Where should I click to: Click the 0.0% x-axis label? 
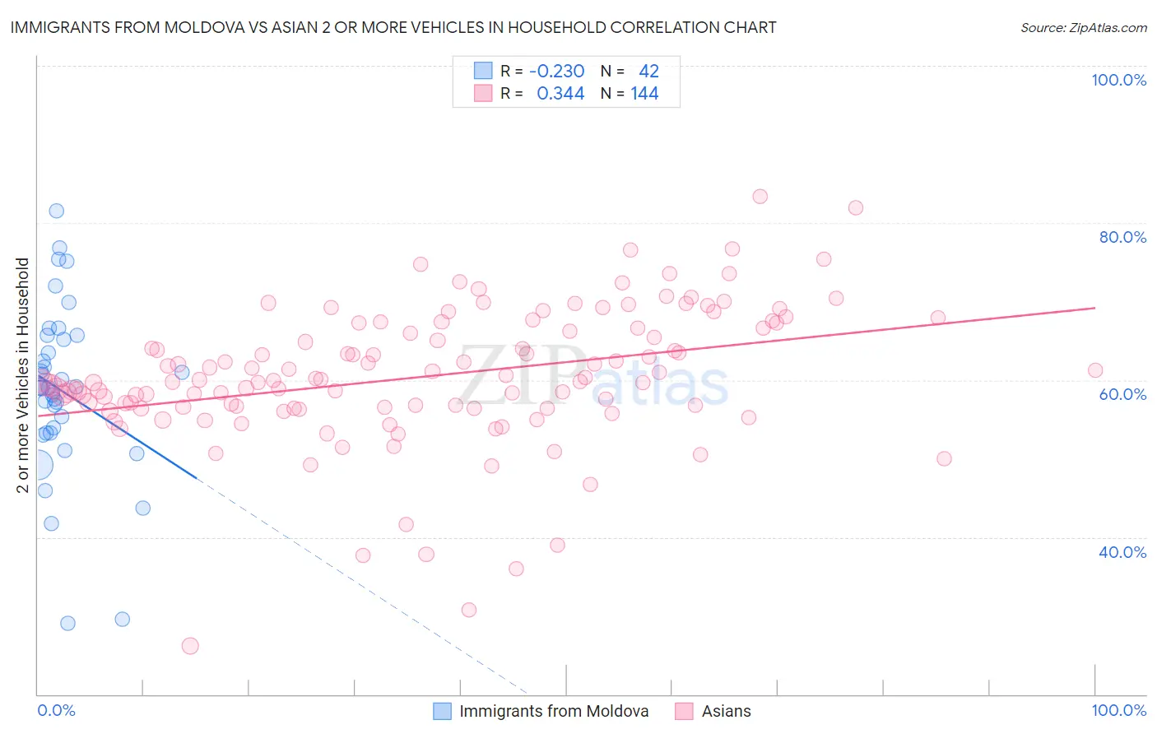(x=56, y=710)
